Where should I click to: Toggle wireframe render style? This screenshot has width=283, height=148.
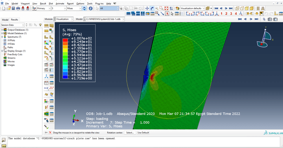pyautogui.click(x=237, y=8)
